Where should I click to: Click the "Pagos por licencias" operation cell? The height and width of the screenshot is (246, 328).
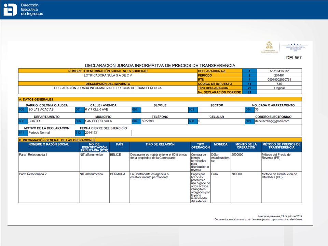(201, 188)
